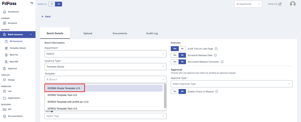Set Audit Trail on Last Page to Yes
The image size is (301, 122).
coord(175,49)
